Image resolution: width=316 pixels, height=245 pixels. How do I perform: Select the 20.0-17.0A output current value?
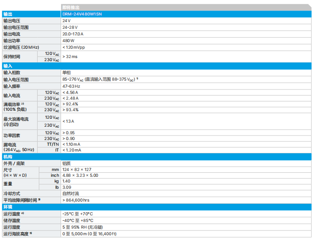tap(73, 34)
